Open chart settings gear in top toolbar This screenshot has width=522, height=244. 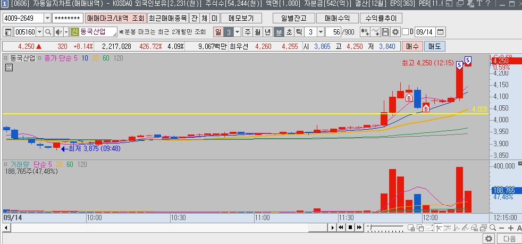395,32
